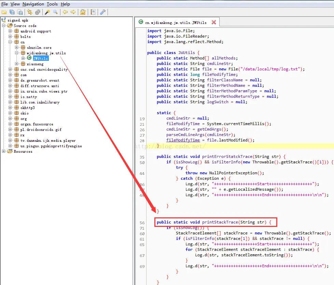Open the Tools menu
The width and height of the screenshot is (334, 285).
(52, 4)
